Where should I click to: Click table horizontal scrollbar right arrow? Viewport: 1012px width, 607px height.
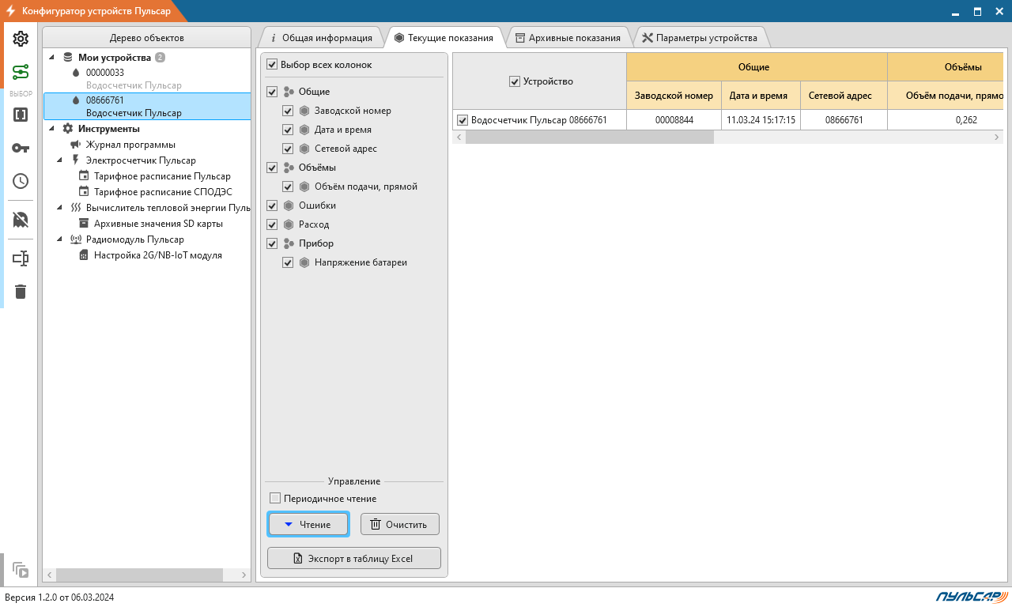(996, 137)
